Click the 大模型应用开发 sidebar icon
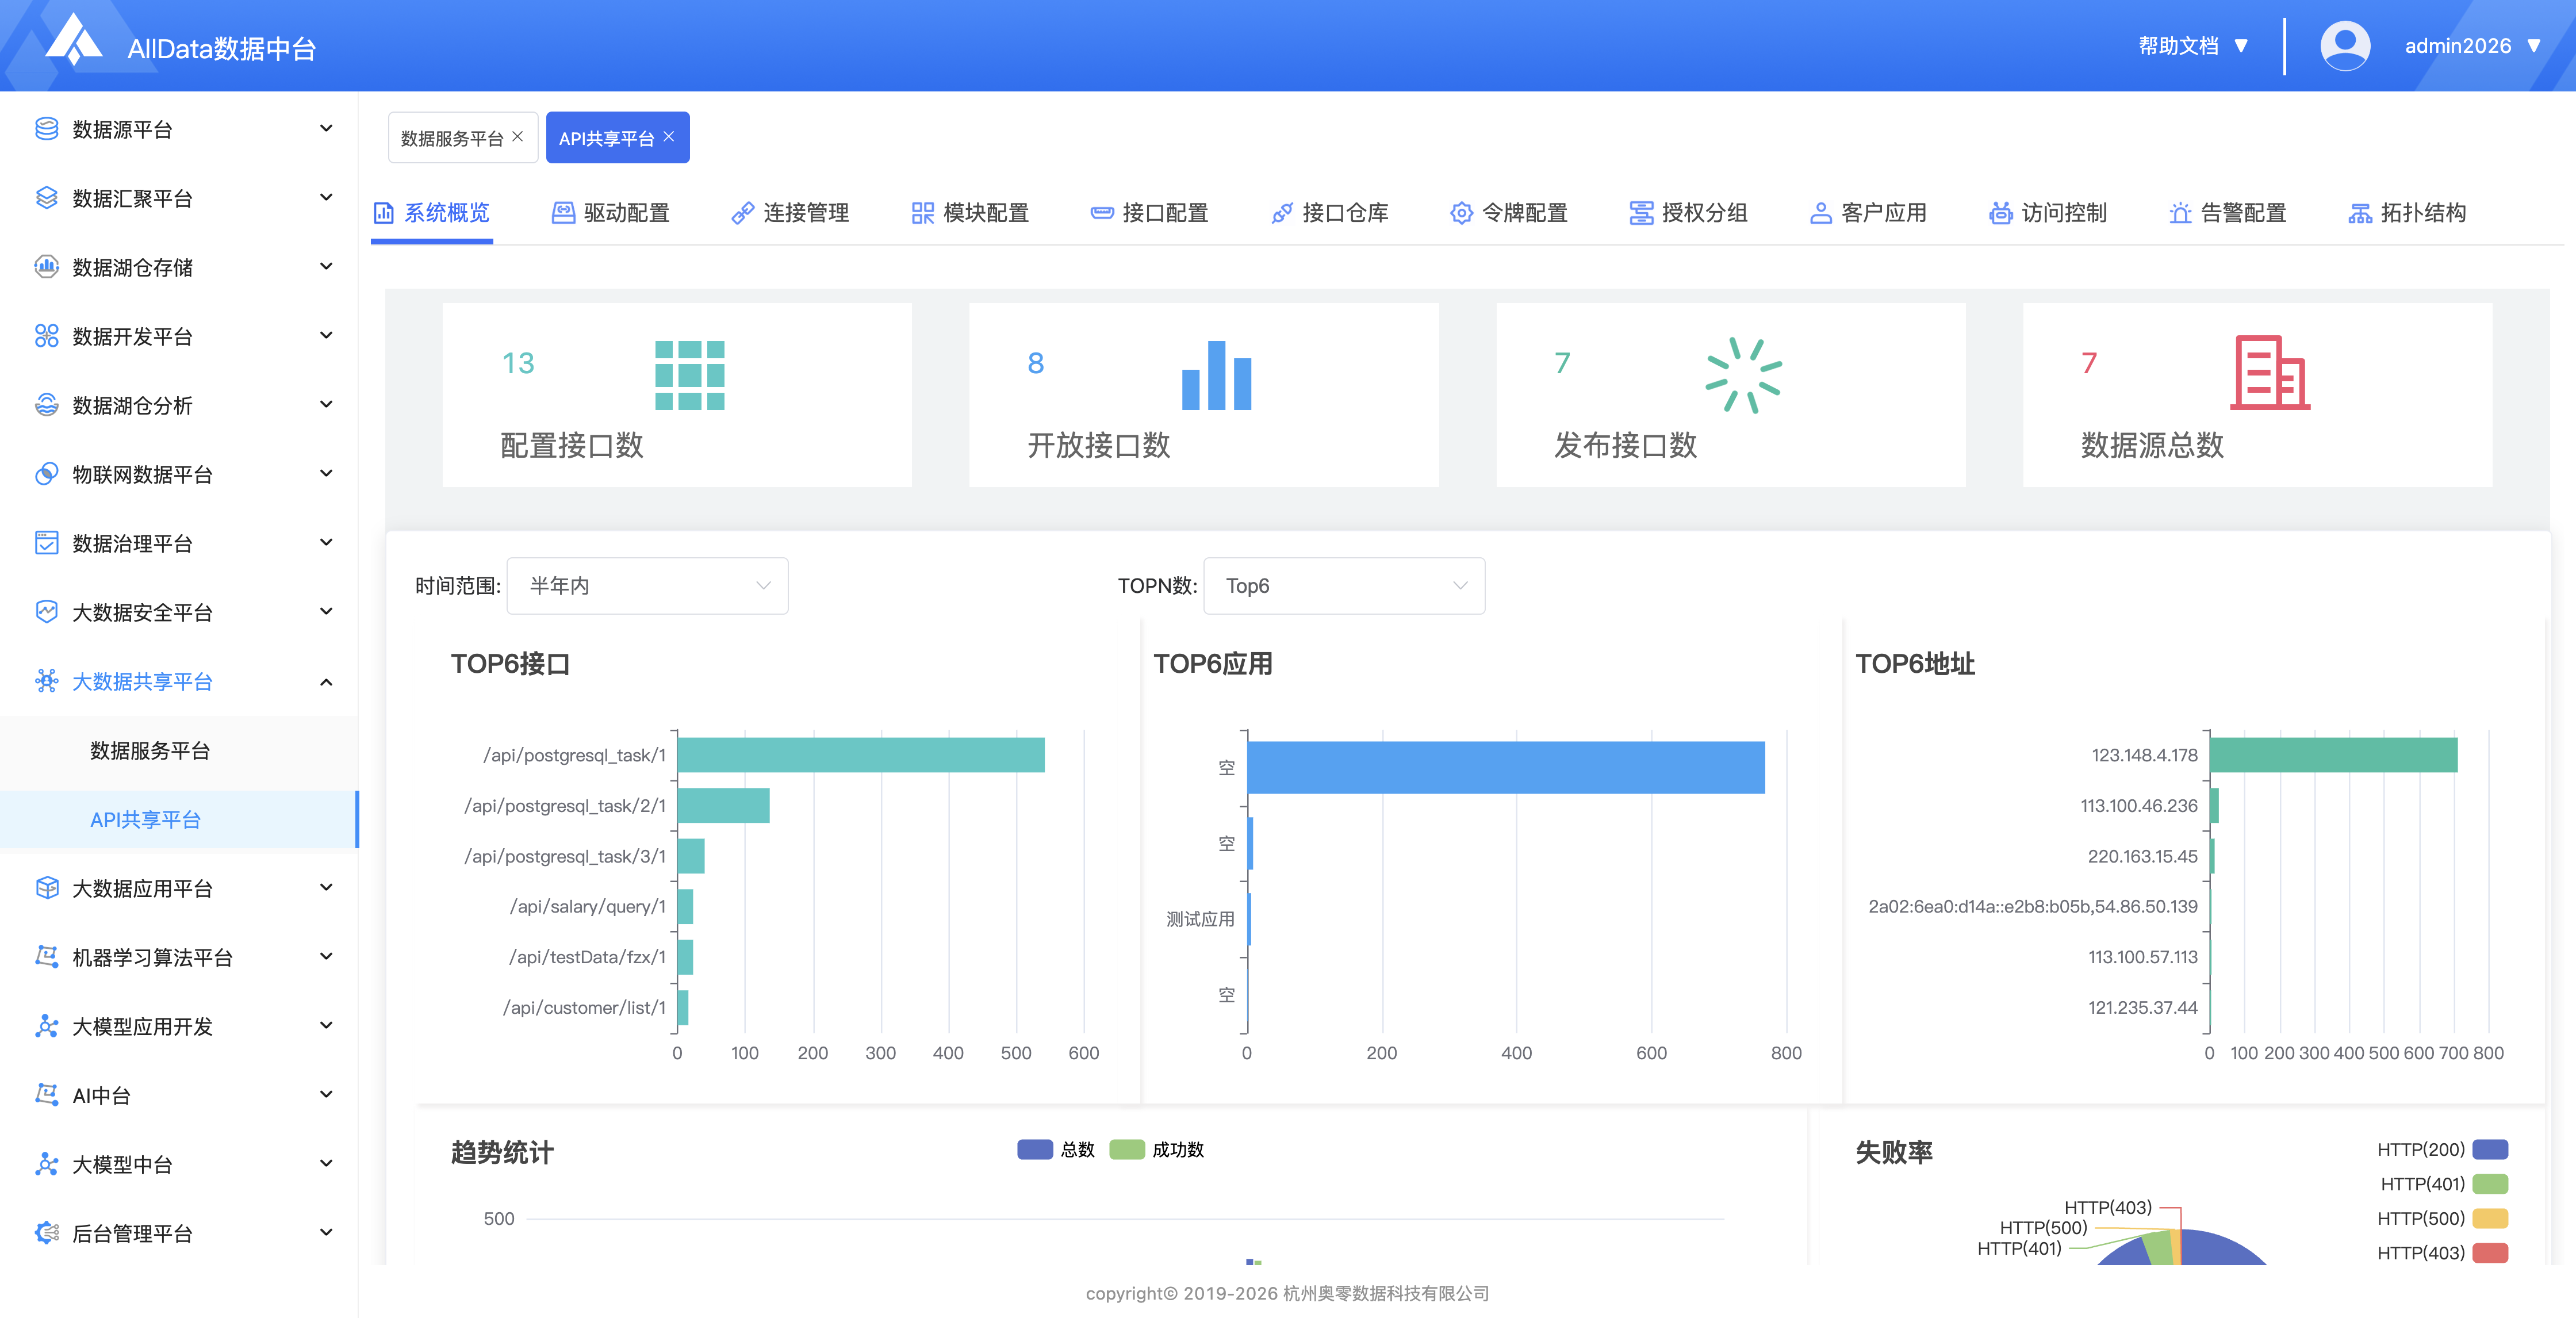 tap(46, 1026)
